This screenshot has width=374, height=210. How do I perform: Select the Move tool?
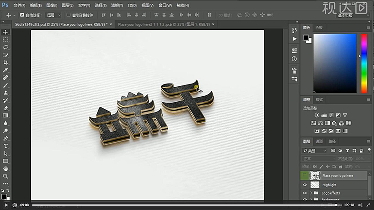[x=6, y=32]
